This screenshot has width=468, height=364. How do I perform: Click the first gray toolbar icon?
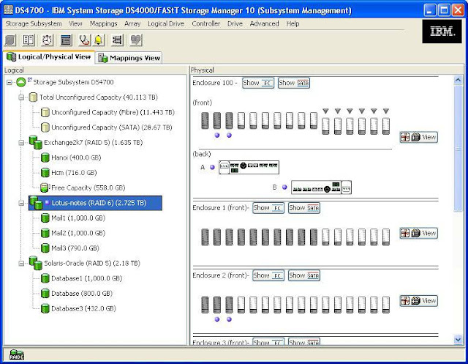point(10,40)
